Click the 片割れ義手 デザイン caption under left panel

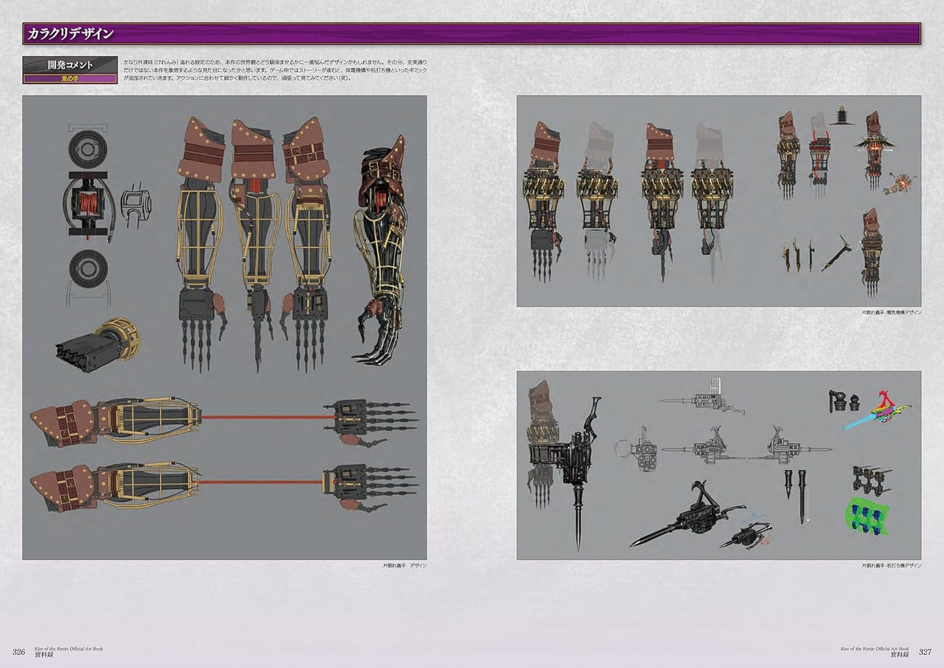pyautogui.click(x=404, y=565)
